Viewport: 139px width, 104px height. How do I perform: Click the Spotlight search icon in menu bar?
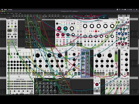(x=134, y=10)
